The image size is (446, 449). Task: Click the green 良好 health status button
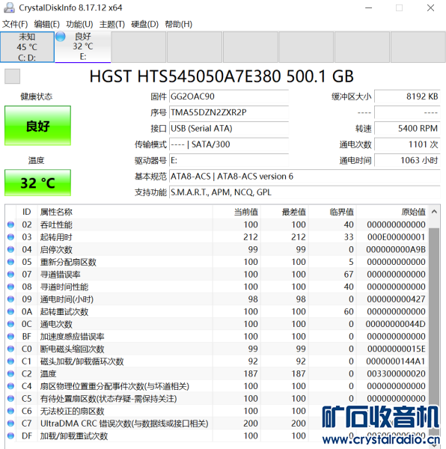pyautogui.click(x=37, y=126)
